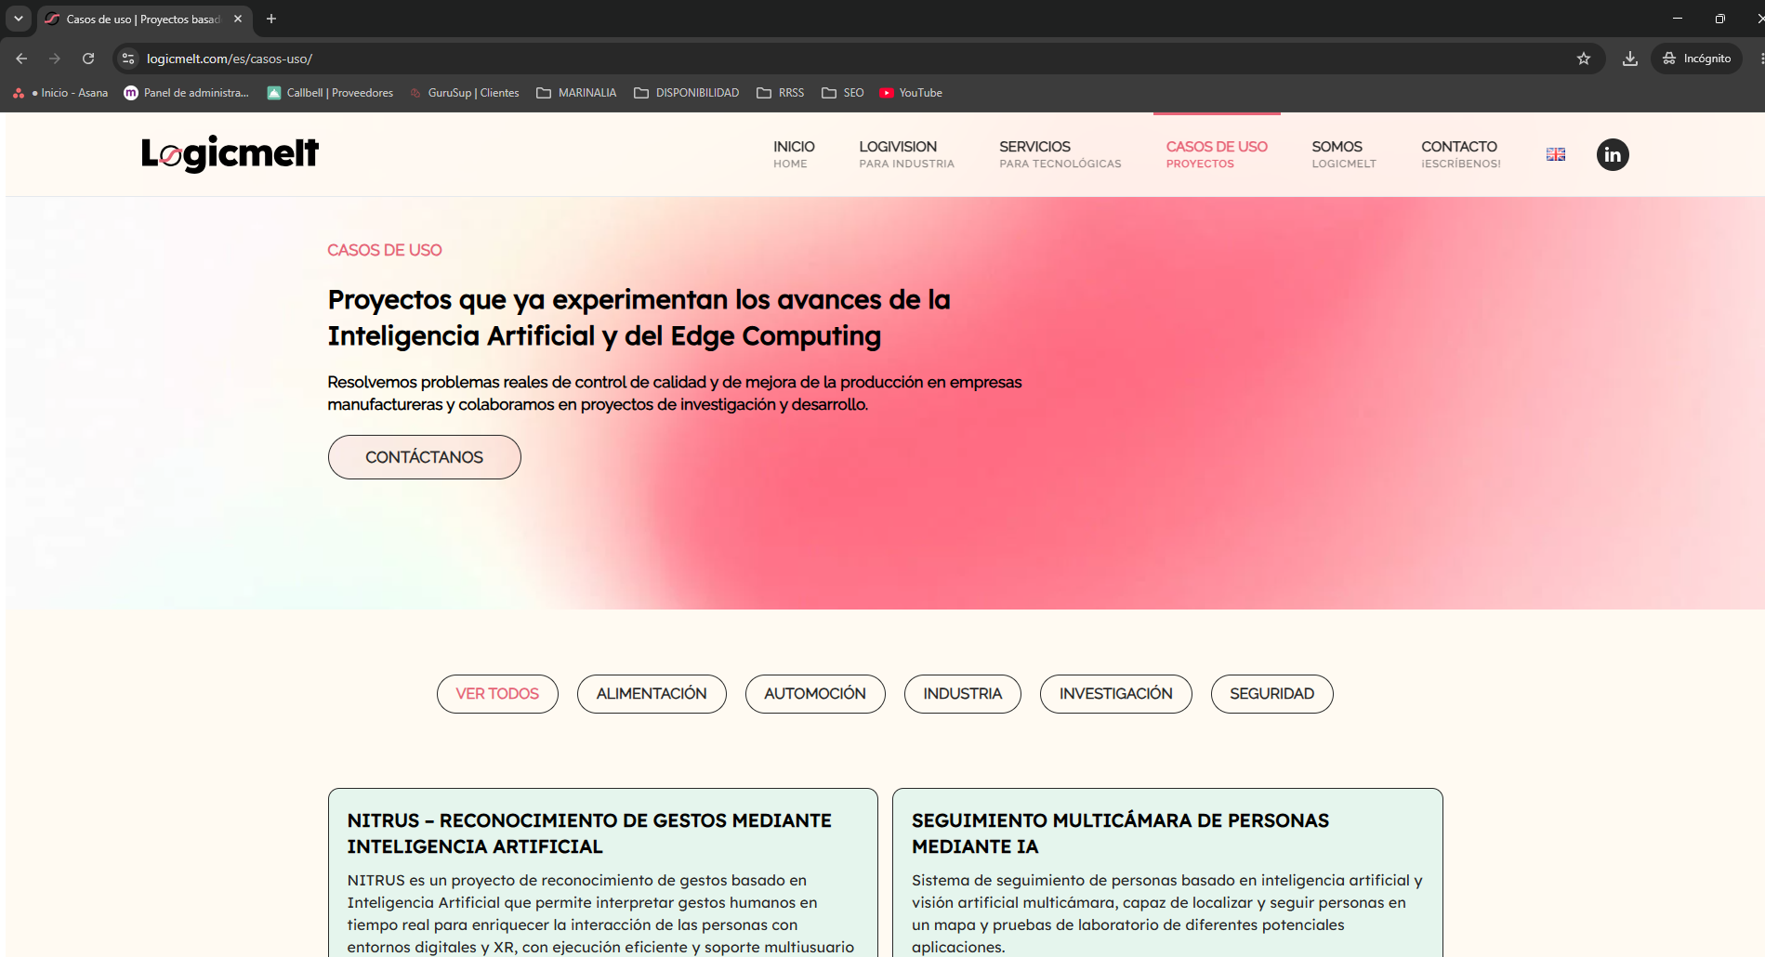
Task: Select the VER TODOS filter
Action: point(497,694)
